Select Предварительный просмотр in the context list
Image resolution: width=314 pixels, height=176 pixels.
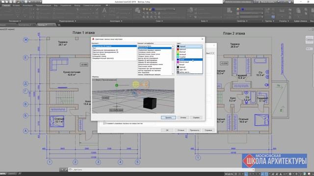(x=114, y=58)
